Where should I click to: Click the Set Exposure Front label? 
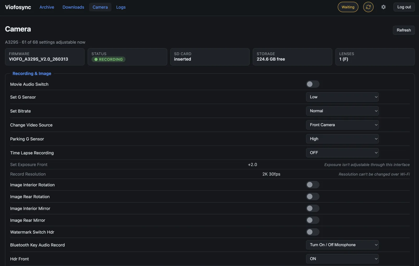(x=29, y=165)
